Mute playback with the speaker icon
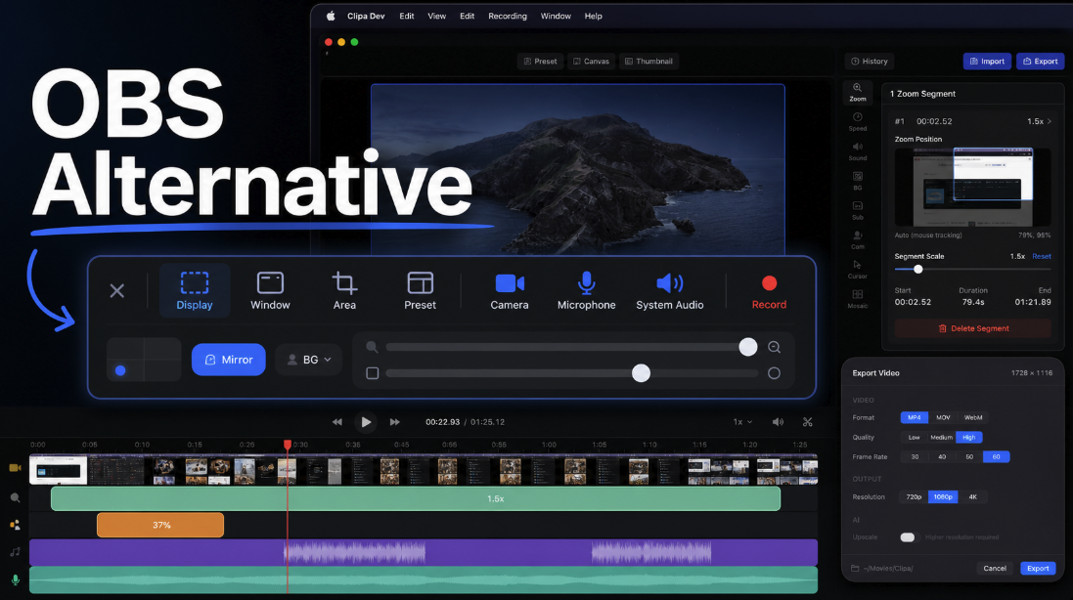1073x600 pixels. pyautogui.click(x=778, y=422)
